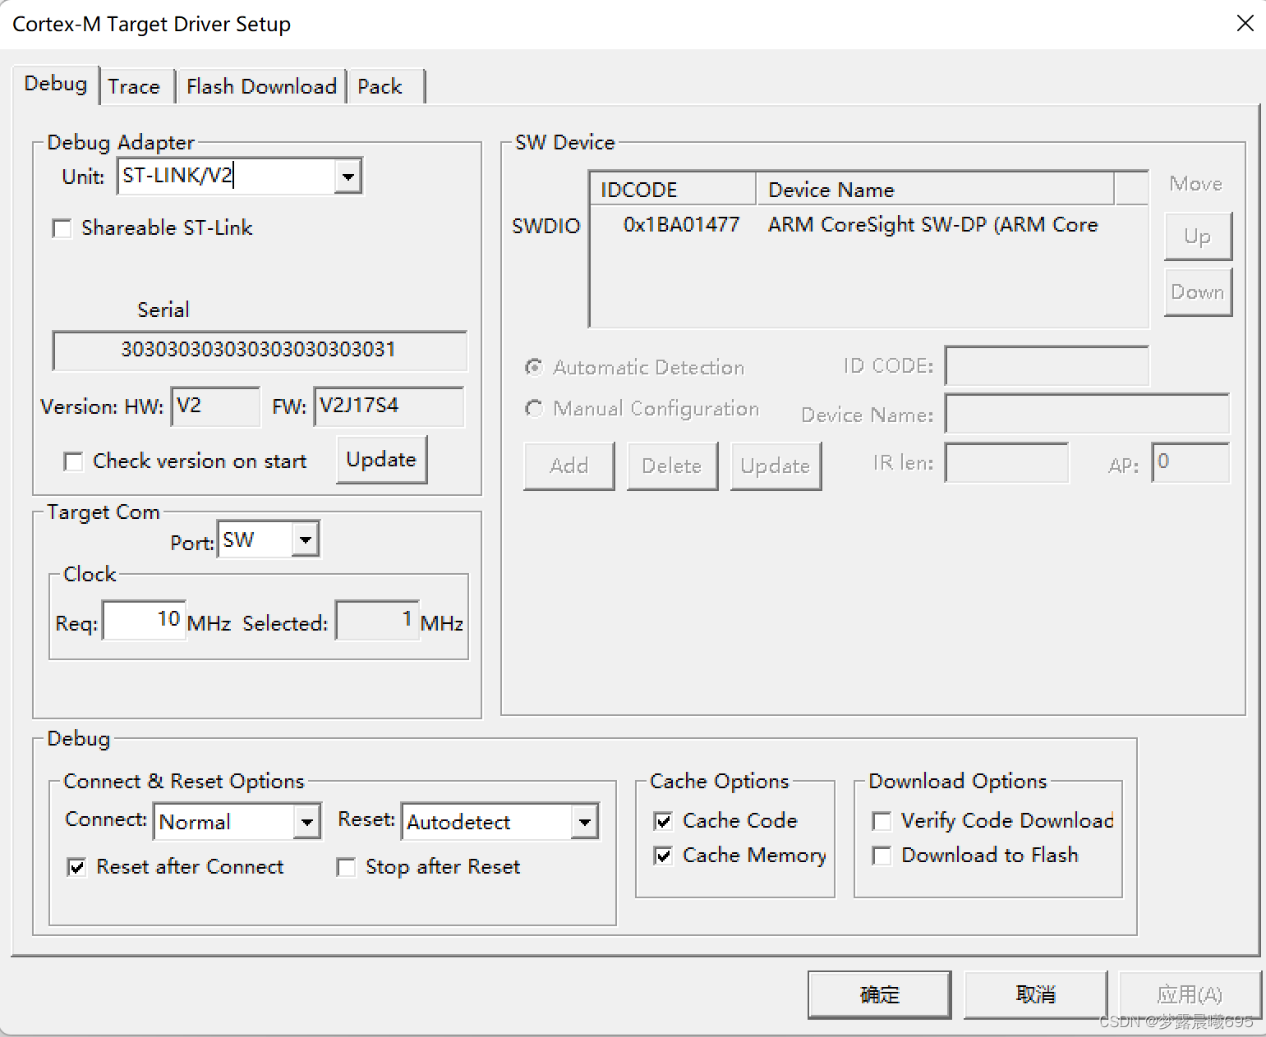Open the Reset mode dropdown

(584, 821)
